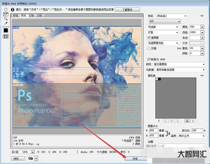Select slice badge 04 in preview

16,71
